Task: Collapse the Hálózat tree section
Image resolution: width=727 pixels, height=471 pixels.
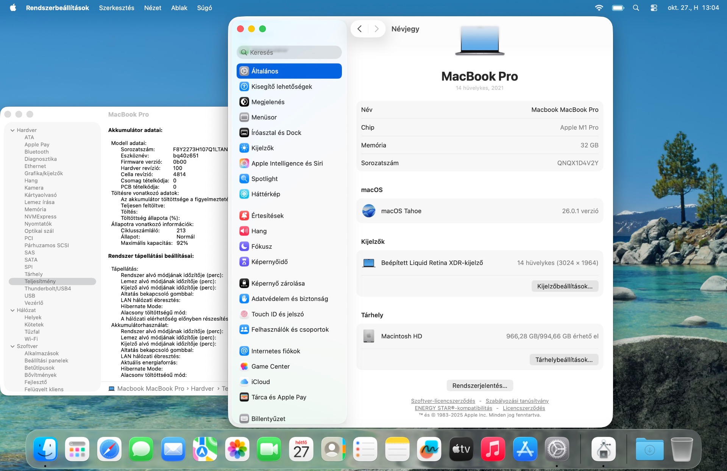Action: tap(12, 310)
